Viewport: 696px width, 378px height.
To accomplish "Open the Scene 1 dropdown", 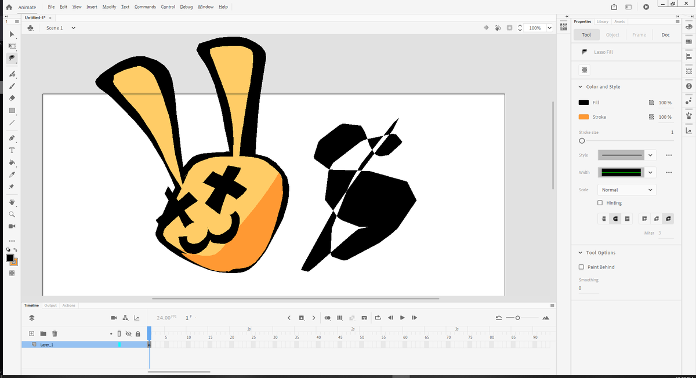I will click(73, 28).
